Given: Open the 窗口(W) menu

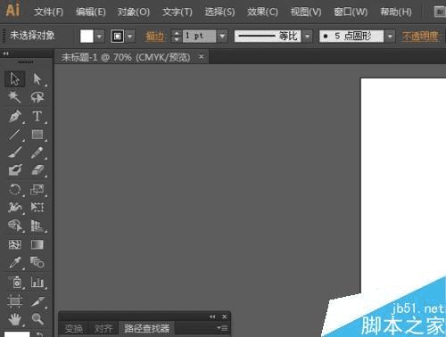Looking at the screenshot, I should click(351, 12).
